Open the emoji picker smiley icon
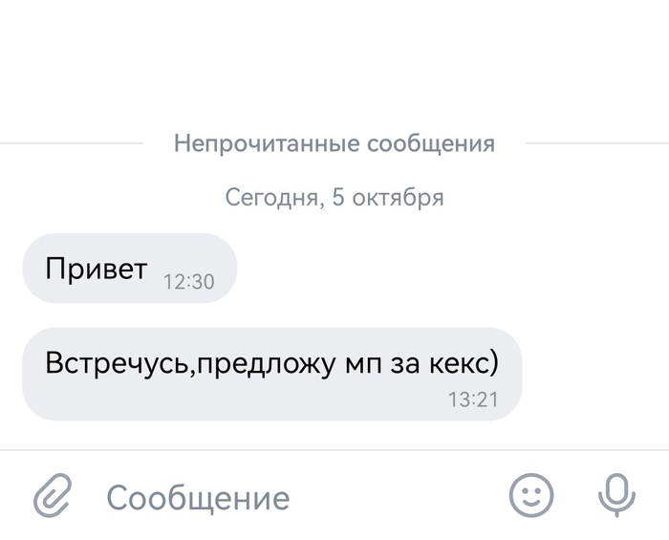The image size is (669, 540). tap(530, 495)
